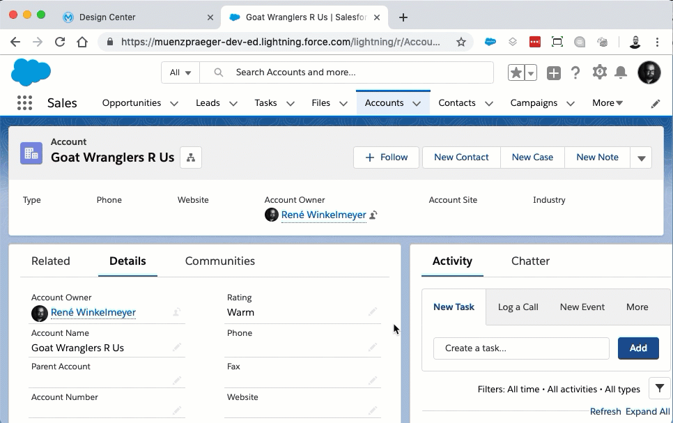Open the Chrome profile avatar icon
This screenshot has width=673, height=423.
pos(635,42)
